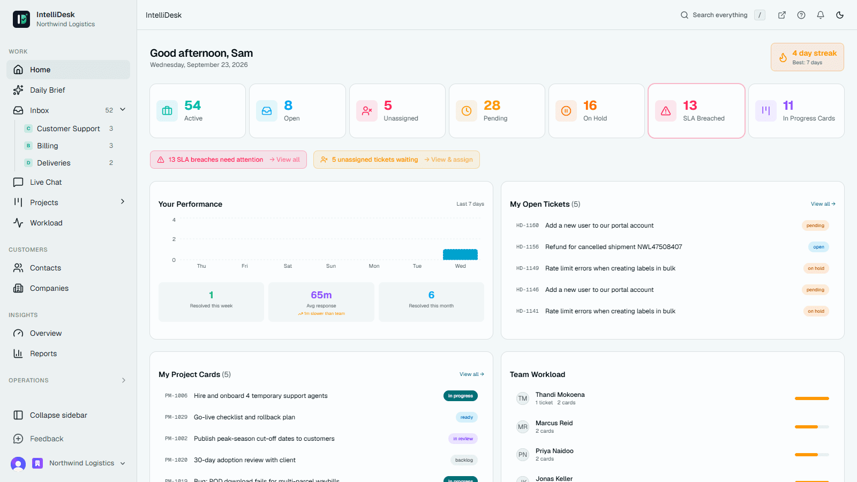Open Companies in sidebar
The height and width of the screenshot is (482, 857).
(x=68, y=288)
